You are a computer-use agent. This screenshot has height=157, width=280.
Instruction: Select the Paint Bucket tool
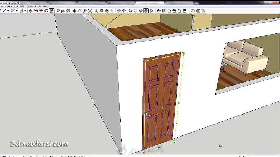68,11
